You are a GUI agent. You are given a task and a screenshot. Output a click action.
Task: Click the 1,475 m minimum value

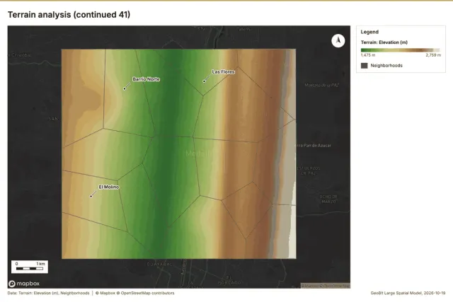368,55
